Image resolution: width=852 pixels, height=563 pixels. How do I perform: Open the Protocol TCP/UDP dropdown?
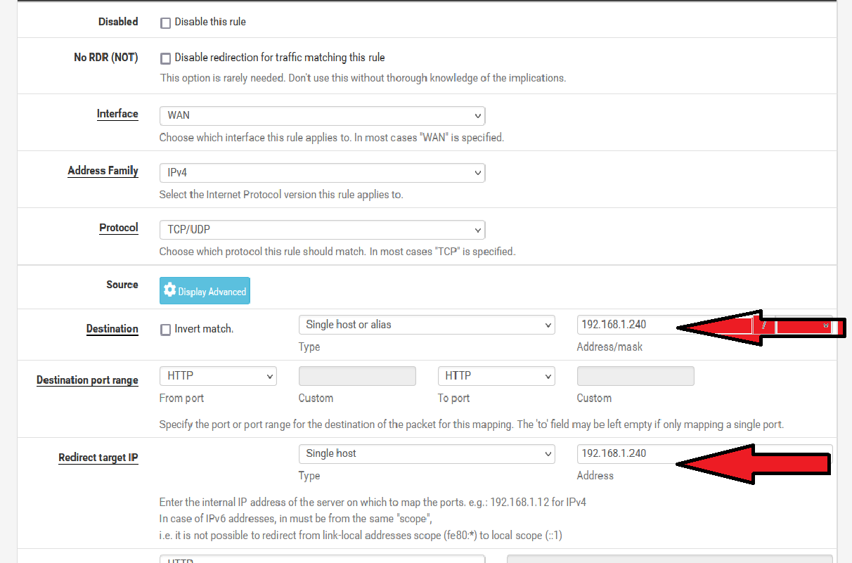[x=322, y=230]
